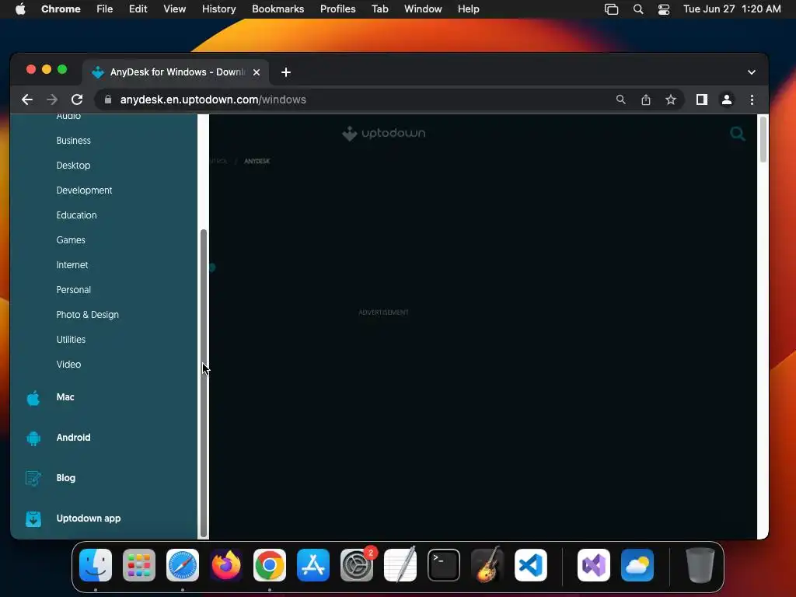The width and height of the screenshot is (796, 597).
Task: Click the Android label in sidebar
Action: (73, 438)
